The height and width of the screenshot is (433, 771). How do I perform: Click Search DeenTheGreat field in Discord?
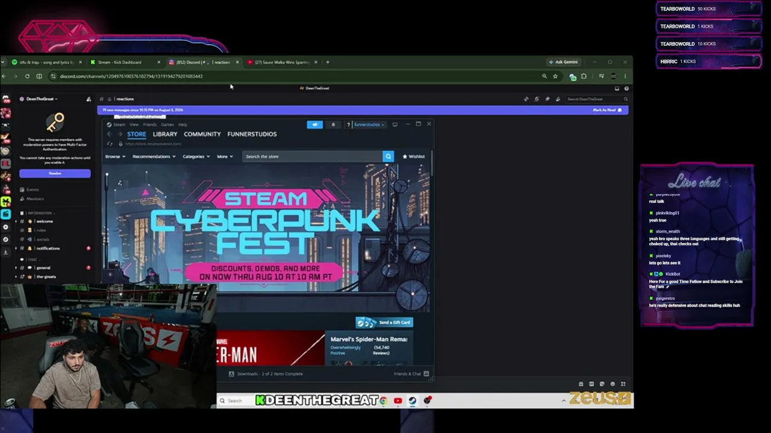pos(596,99)
